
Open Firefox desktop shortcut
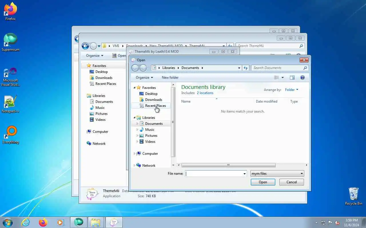click(11, 11)
